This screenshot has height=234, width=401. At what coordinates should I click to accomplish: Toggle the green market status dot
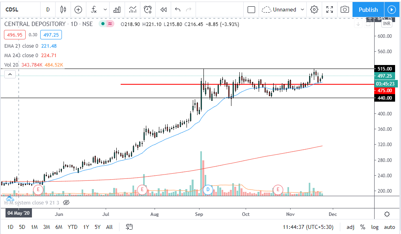(x=103, y=24)
